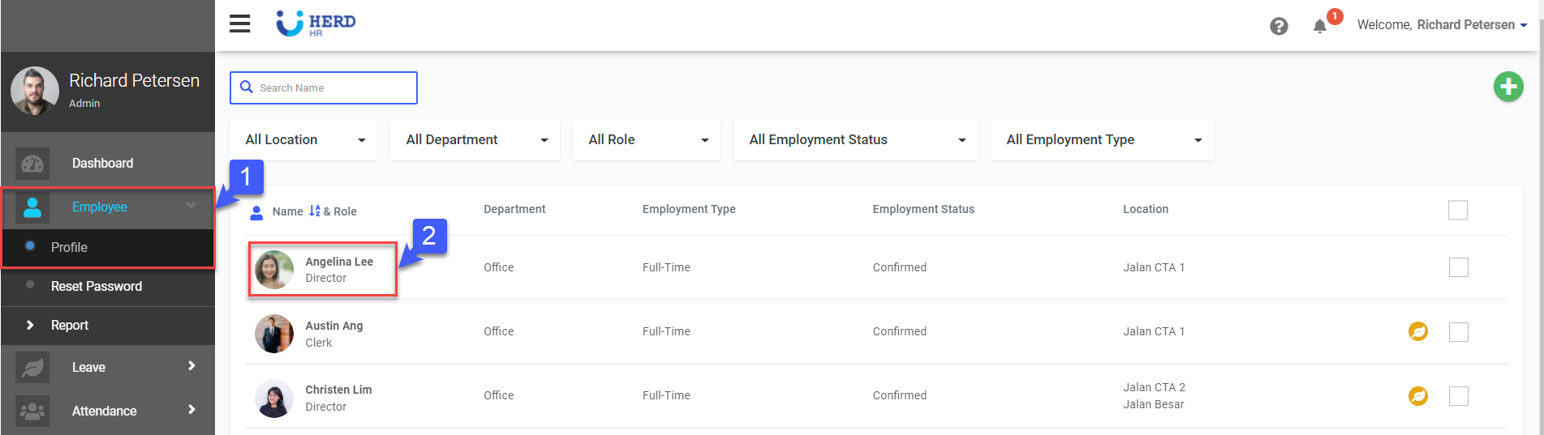Tick the checkbox for Austin Ang
This screenshot has height=435, width=1544.
(1458, 332)
